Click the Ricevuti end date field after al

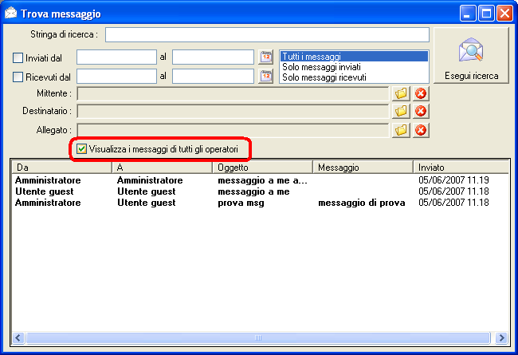point(213,76)
